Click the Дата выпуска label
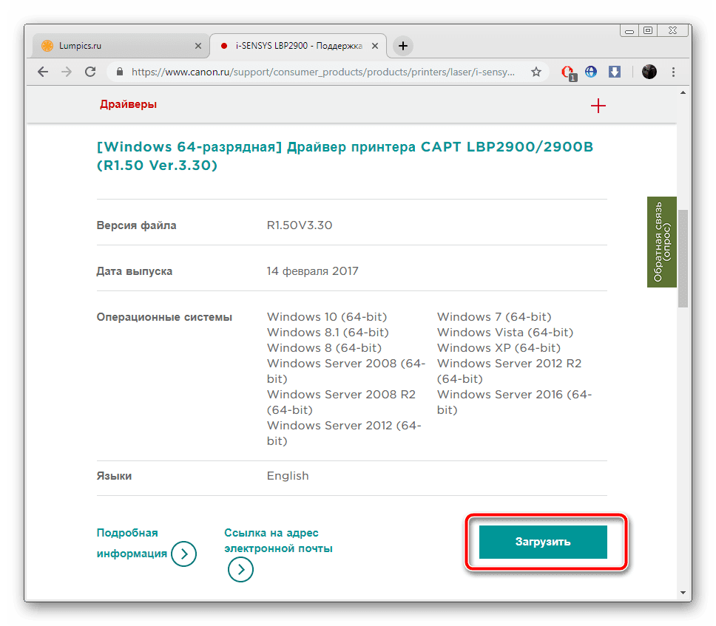The height and width of the screenshot is (626, 716). (135, 271)
